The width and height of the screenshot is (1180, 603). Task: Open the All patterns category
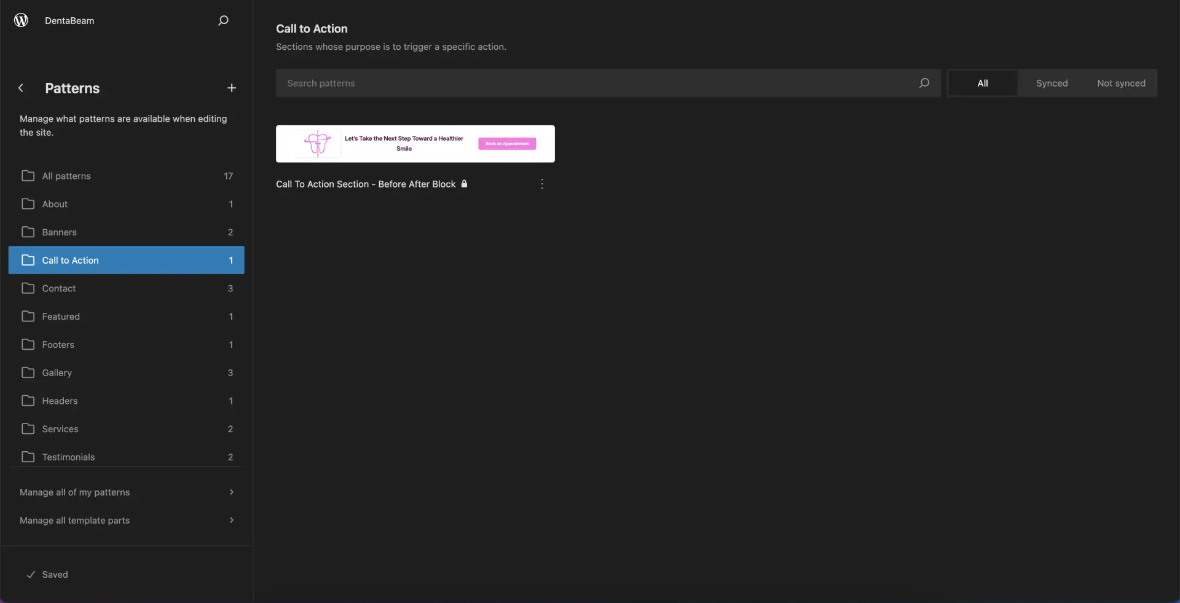tap(127, 176)
